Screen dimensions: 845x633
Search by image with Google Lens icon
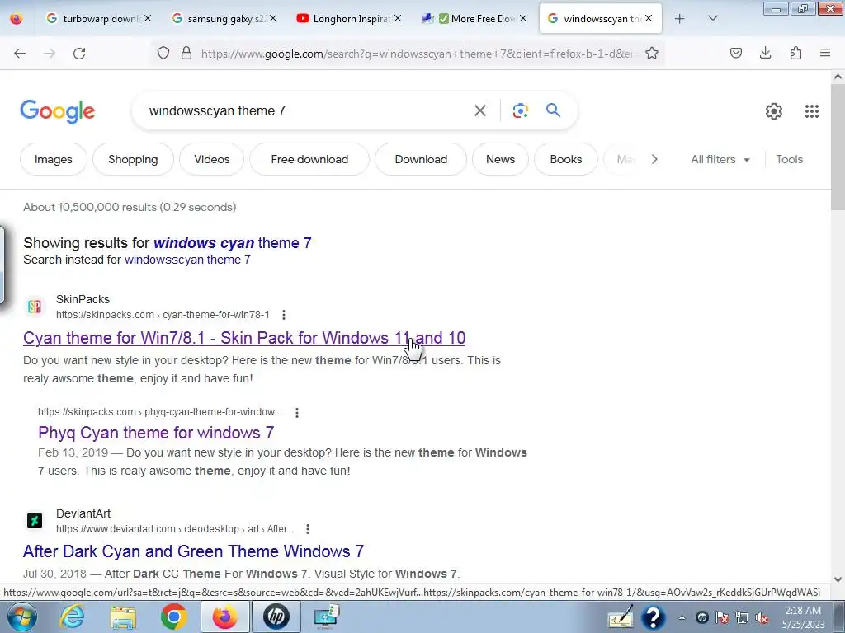click(520, 110)
